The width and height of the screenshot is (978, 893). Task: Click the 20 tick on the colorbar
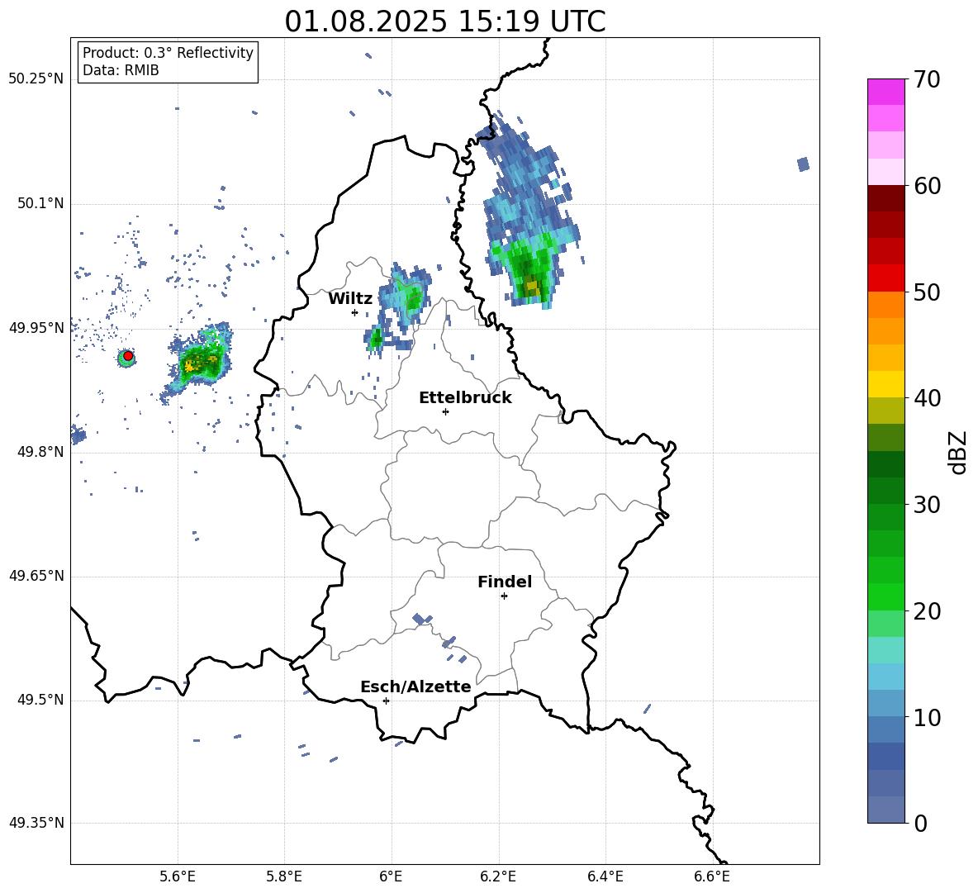click(x=927, y=611)
